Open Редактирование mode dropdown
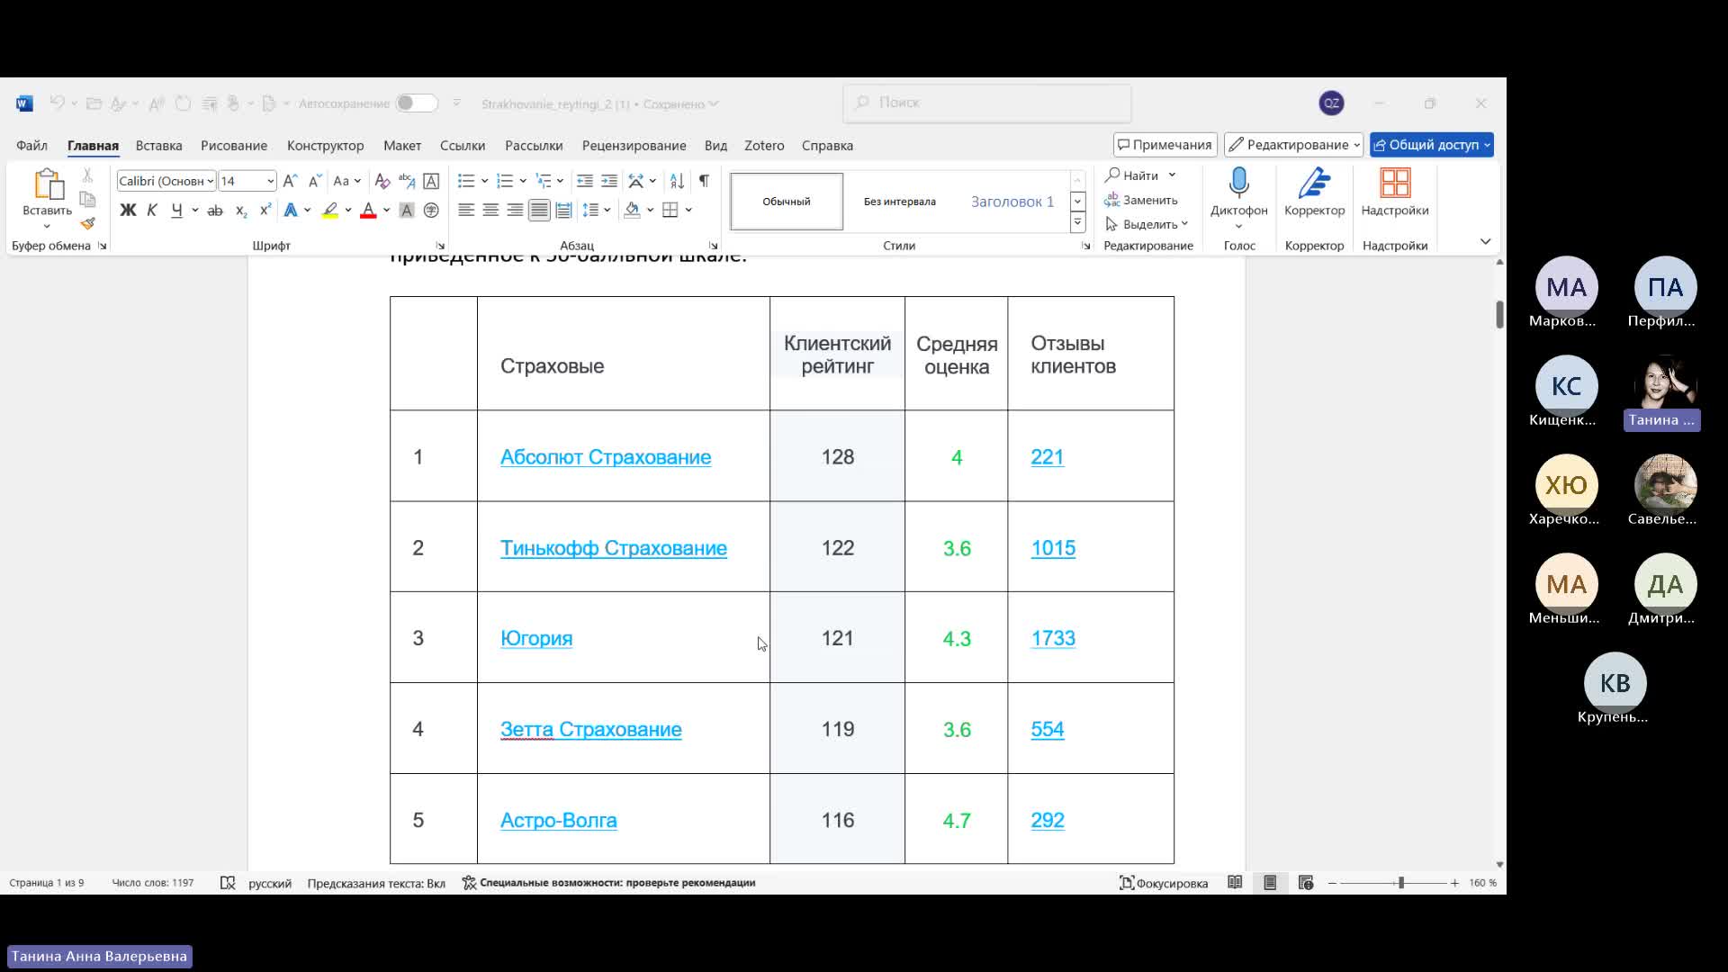This screenshot has height=972, width=1728. pos(1294,145)
